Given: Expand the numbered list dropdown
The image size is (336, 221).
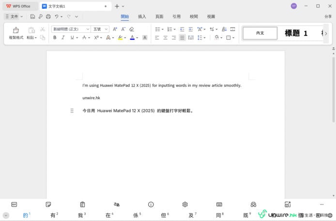Looking at the screenshot, I should tap(175, 30).
